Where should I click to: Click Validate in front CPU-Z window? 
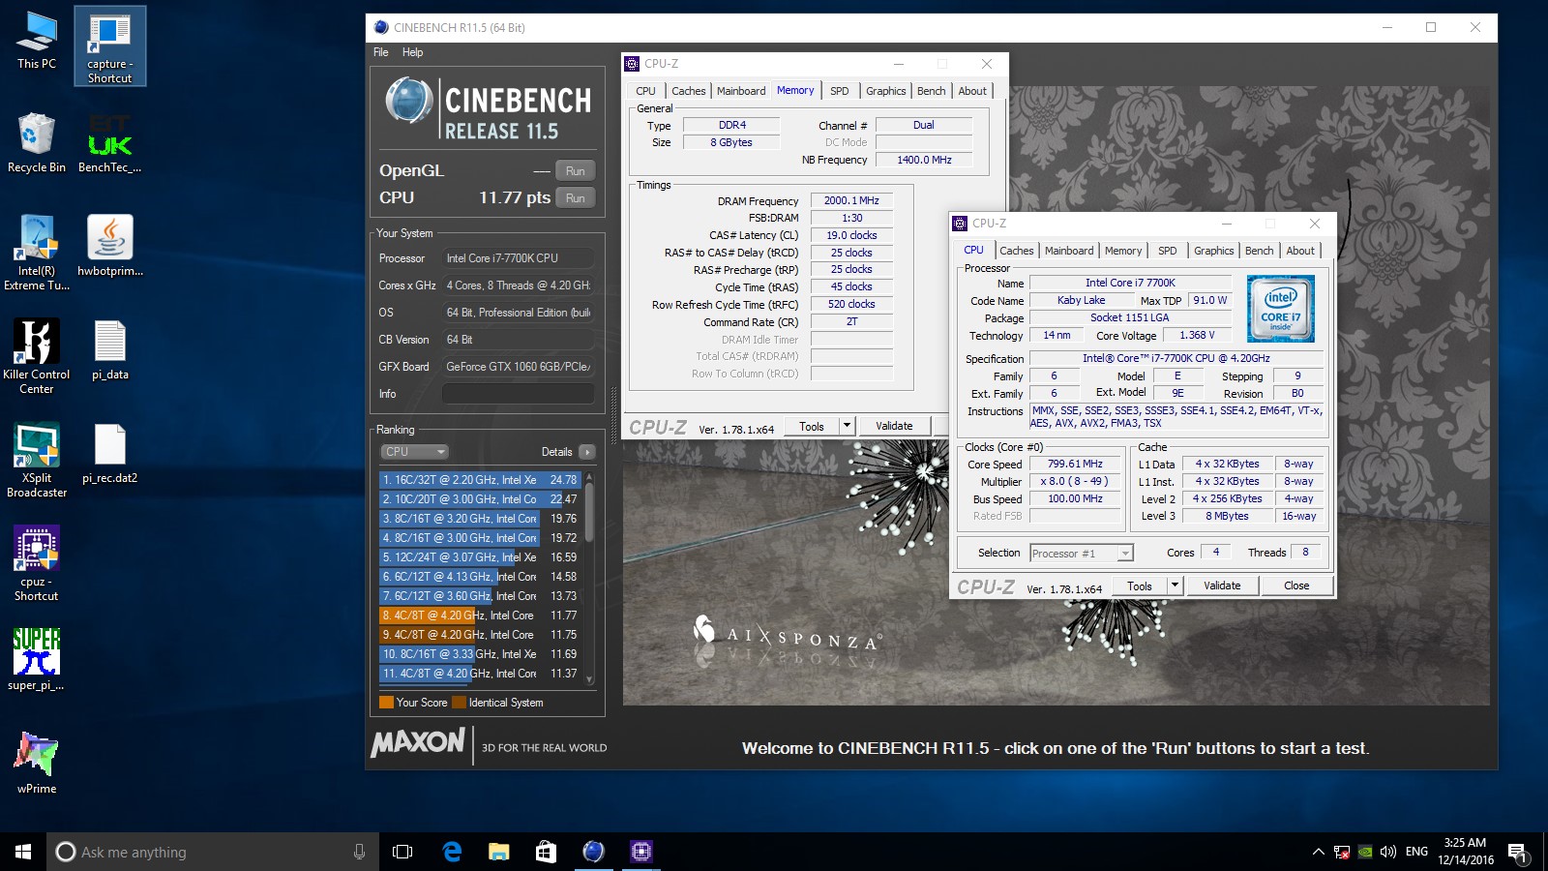(1222, 586)
